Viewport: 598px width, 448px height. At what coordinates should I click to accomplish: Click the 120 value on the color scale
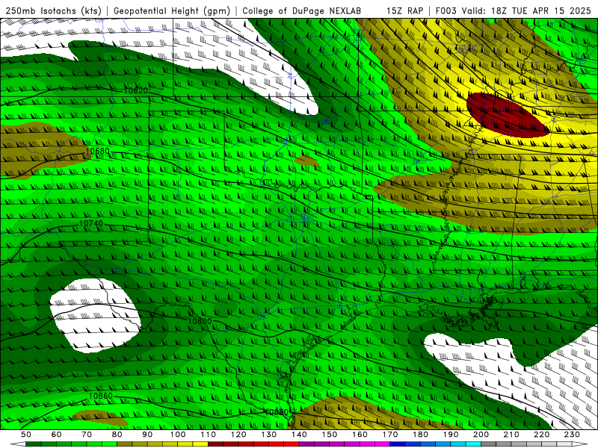238,435
